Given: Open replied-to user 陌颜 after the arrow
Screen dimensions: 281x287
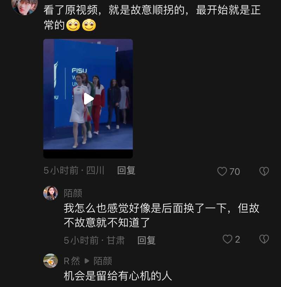Looking at the screenshot, I should point(103,261).
